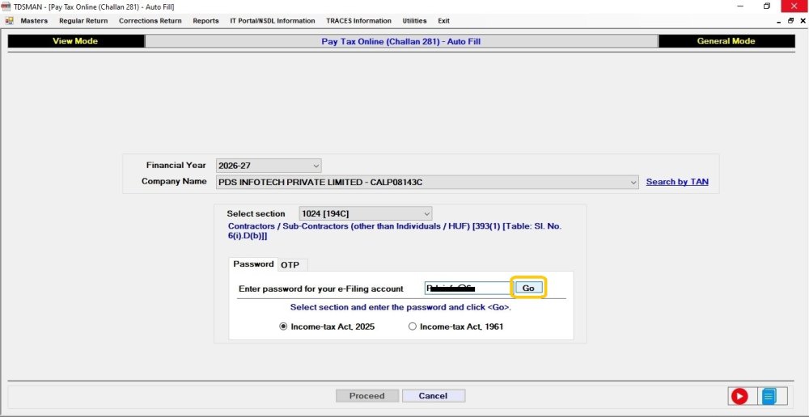
Task: Click 'Enter password for your e-Filing account' label
Action: pyautogui.click(x=321, y=289)
